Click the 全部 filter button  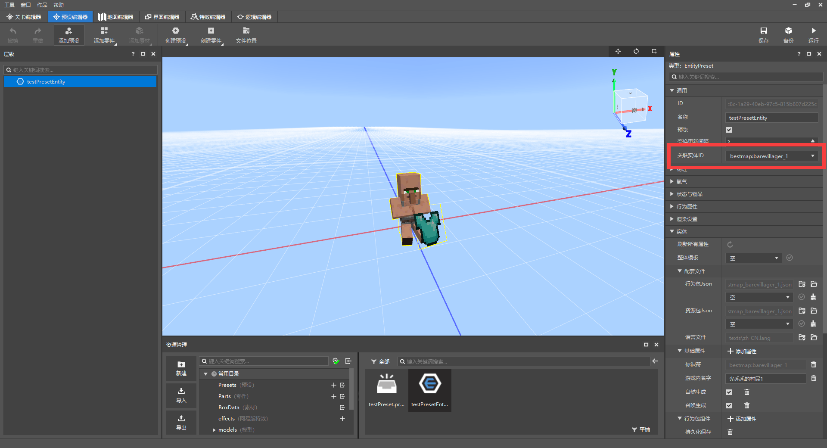tap(380, 361)
